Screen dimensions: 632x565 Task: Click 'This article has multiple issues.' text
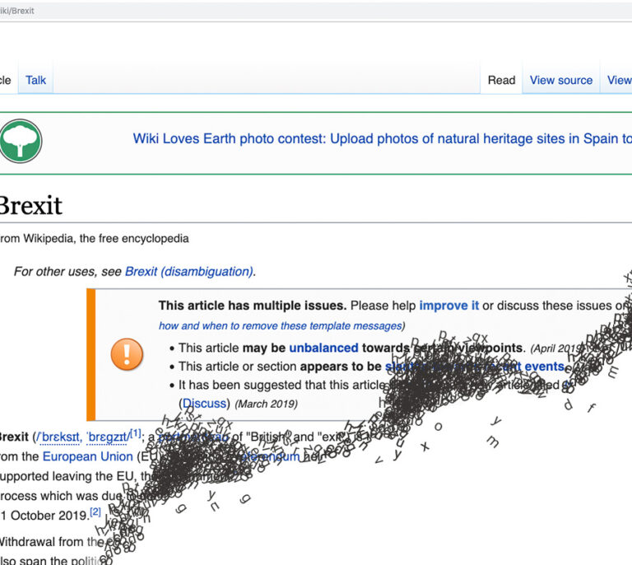253,306
